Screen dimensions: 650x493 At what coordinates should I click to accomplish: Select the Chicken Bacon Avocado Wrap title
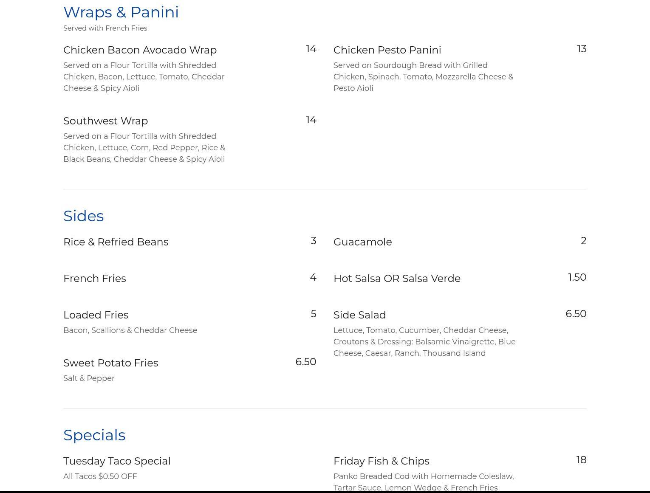pyautogui.click(x=140, y=50)
